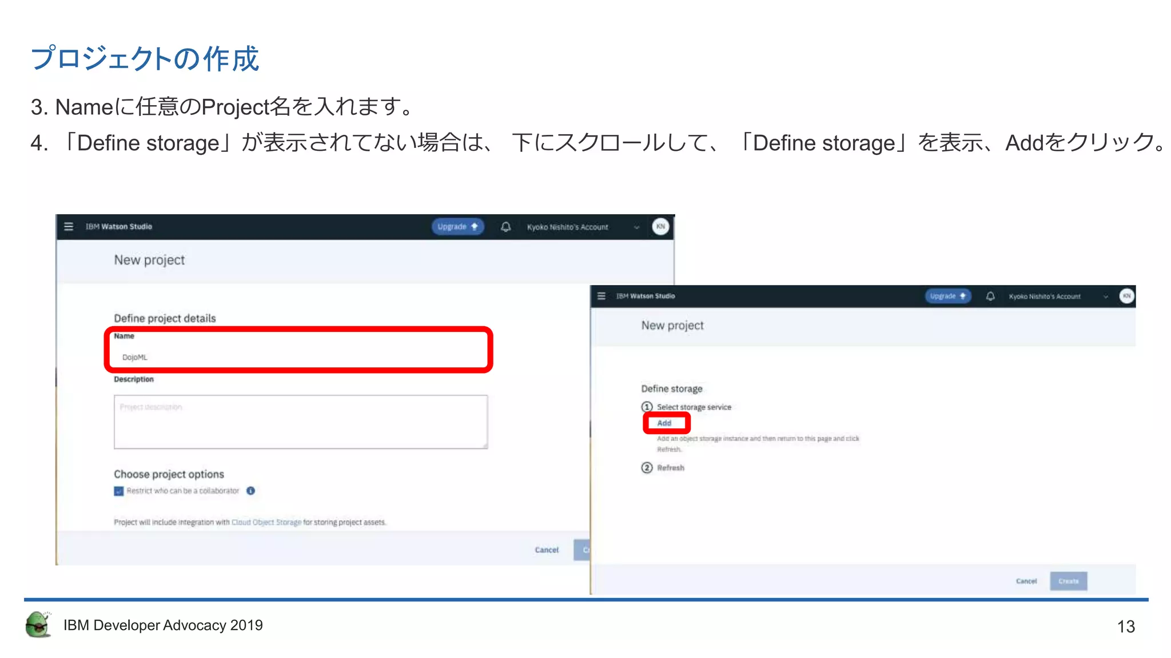The height and width of the screenshot is (658, 1171).
Task: Open KN user avatar in right window
Action: coord(1126,296)
